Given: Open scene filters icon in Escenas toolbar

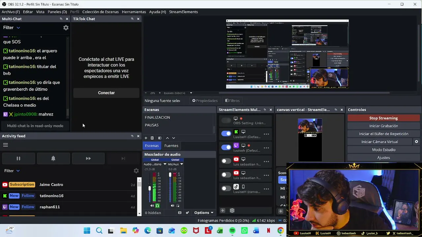Looking at the screenshot, I should pyautogui.click(x=160, y=138).
